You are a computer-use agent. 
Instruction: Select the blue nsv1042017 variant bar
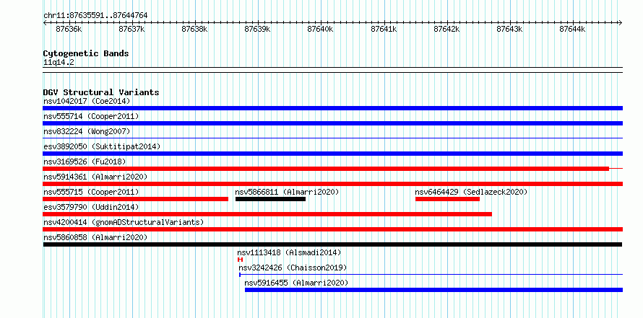pos(332,108)
